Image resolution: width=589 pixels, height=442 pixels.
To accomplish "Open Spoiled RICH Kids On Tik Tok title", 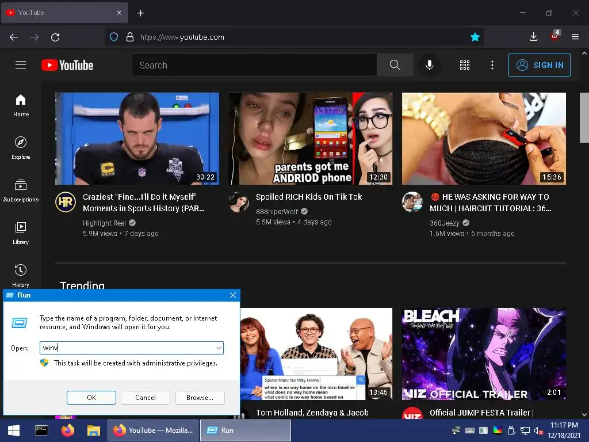I will (x=309, y=197).
